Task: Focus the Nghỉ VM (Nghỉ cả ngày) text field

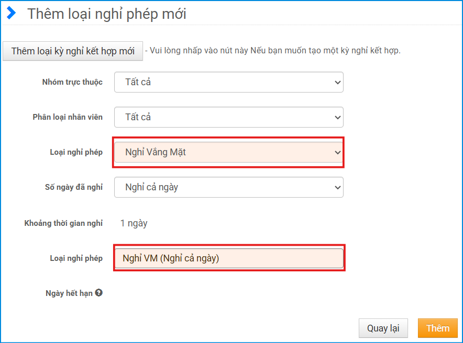Action: pyautogui.click(x=228, y=258)
